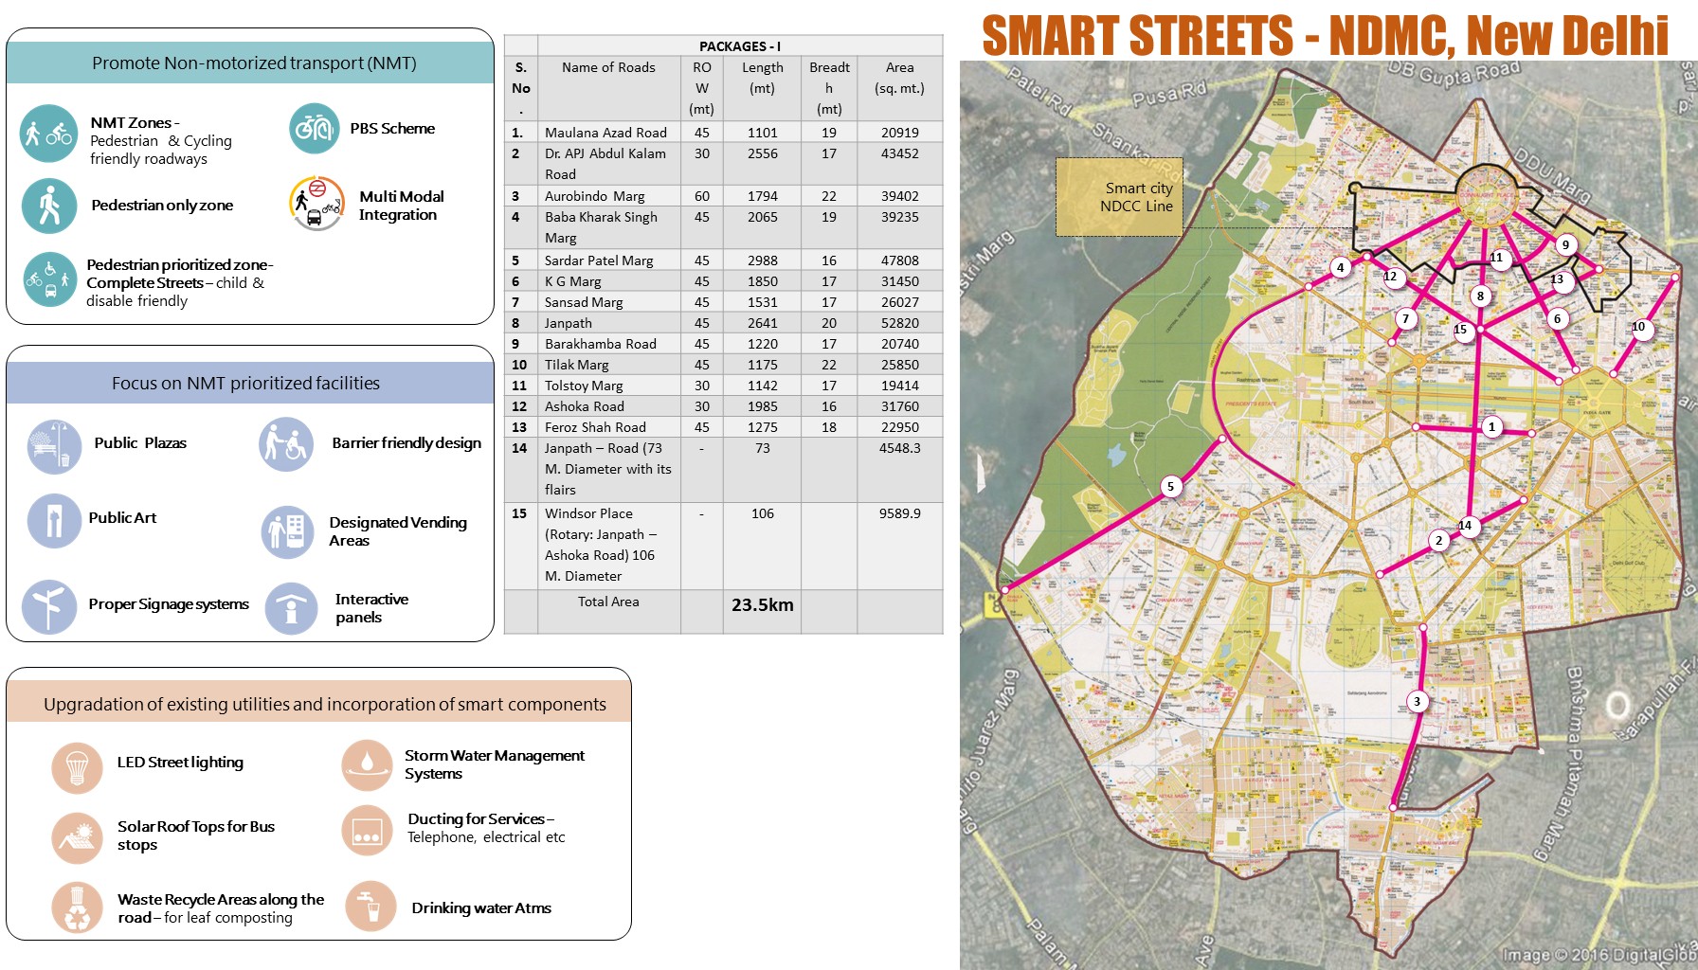Image resolution: width=1698 pixels, height=970 pixels.
Task: Click the Public Art icon
Action: [x=54, y=520]
